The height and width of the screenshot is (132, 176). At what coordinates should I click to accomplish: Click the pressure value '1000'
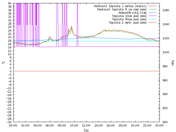(x=166, y=52)
